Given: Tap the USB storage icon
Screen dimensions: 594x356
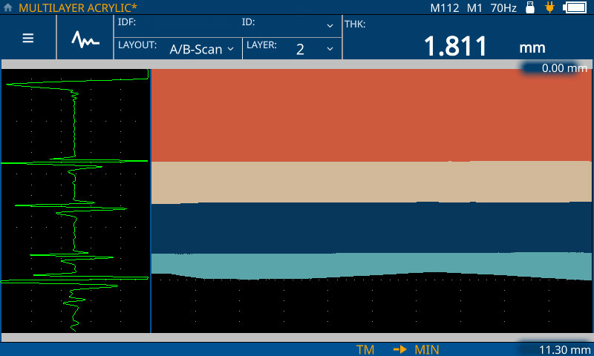Looking at the screenshot, I should click(x=530, y=8).
